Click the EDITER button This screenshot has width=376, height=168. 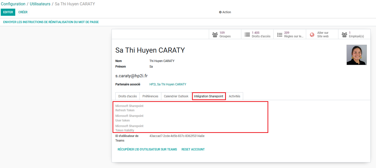click(8, 12)
